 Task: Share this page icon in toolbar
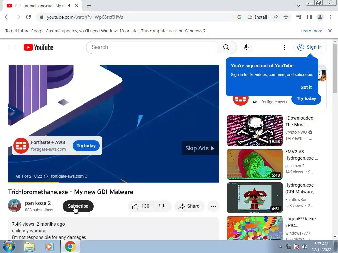coord(275,17)
